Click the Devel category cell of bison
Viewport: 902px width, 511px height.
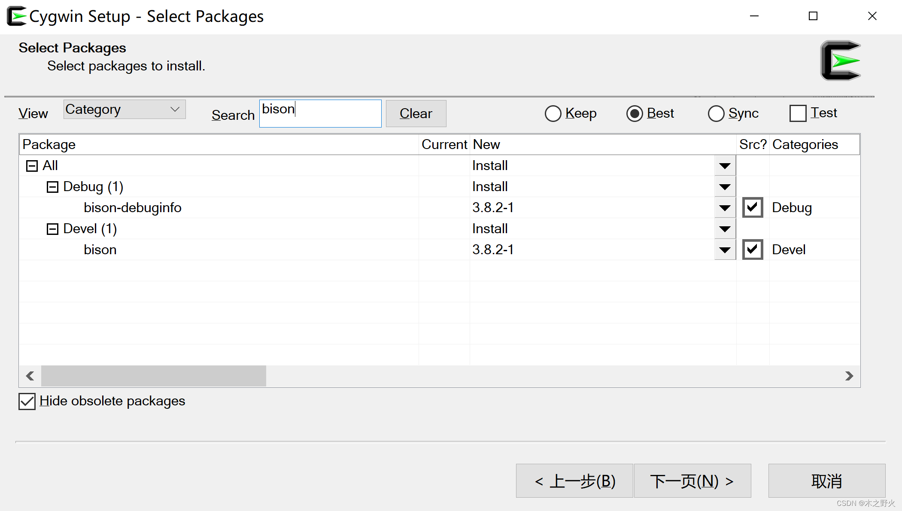[789, 250]
